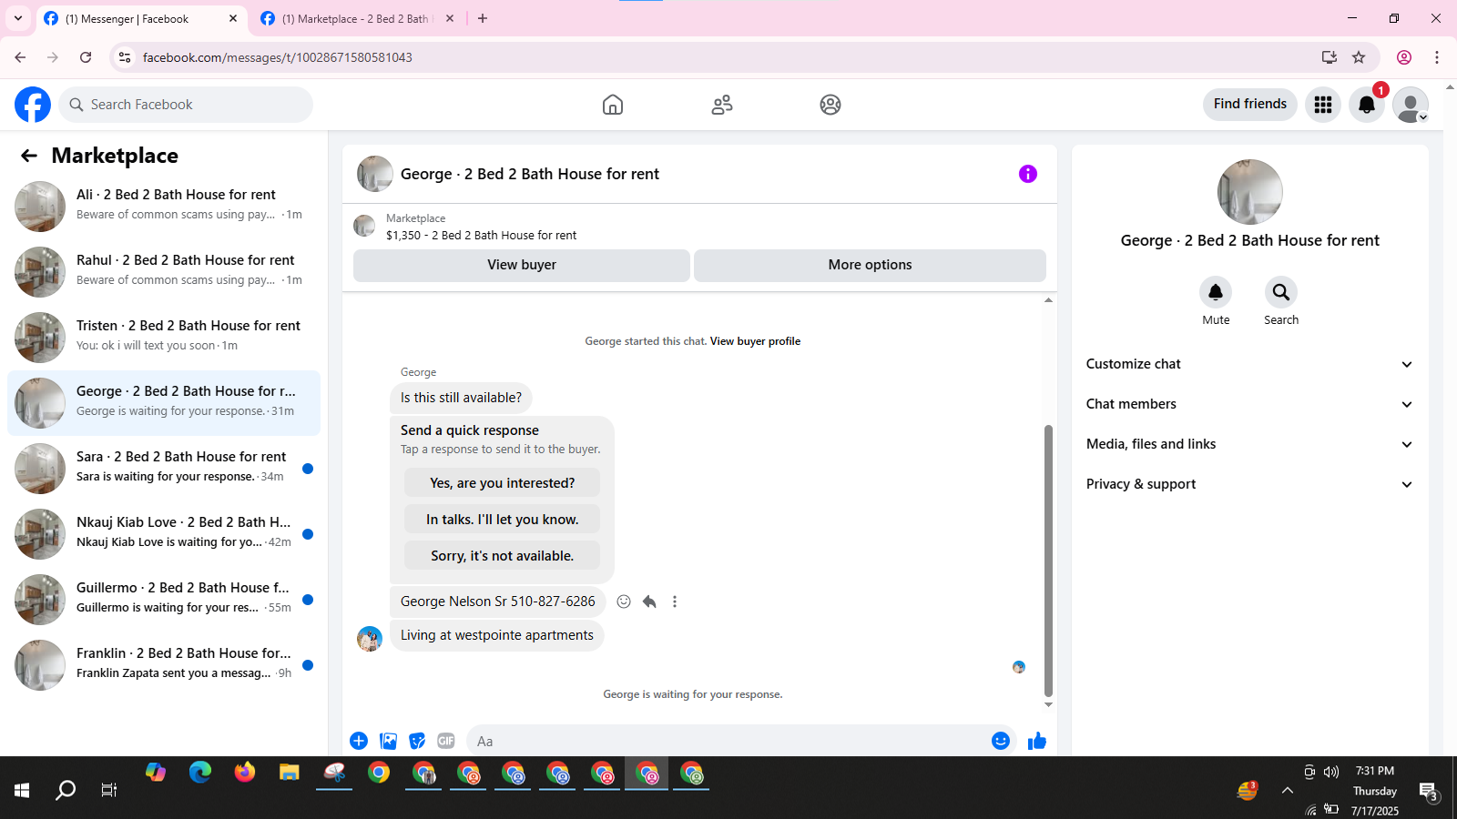Reply to the George Nelson message
Viewport: 1457px width, 819px height.
tap(649, 602)
